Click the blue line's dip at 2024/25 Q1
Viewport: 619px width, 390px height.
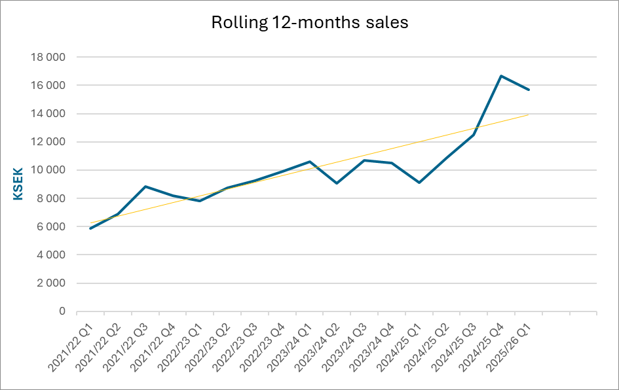pos(419,183)
